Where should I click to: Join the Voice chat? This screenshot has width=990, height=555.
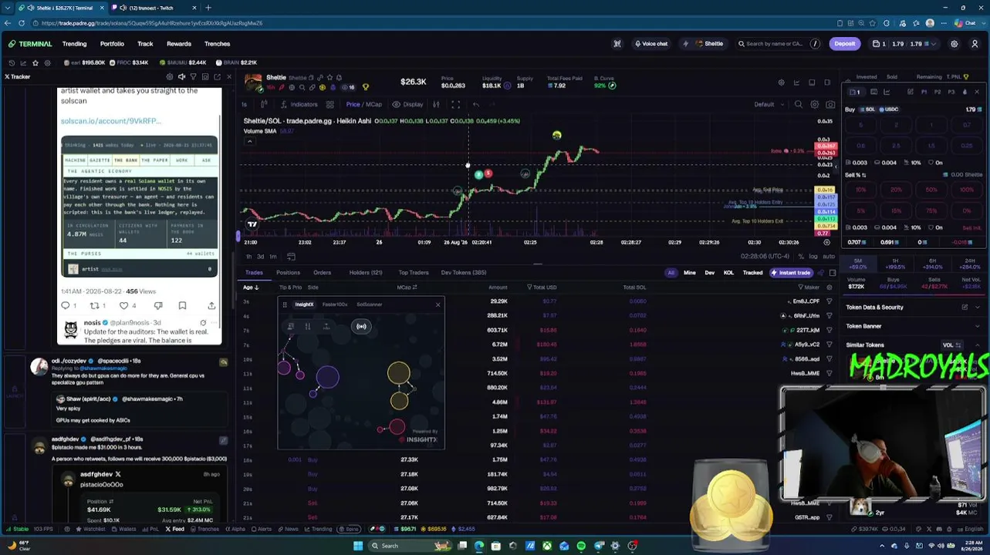tap(651, 44)
